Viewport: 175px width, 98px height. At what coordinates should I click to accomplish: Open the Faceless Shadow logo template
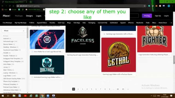pos(83,39)
